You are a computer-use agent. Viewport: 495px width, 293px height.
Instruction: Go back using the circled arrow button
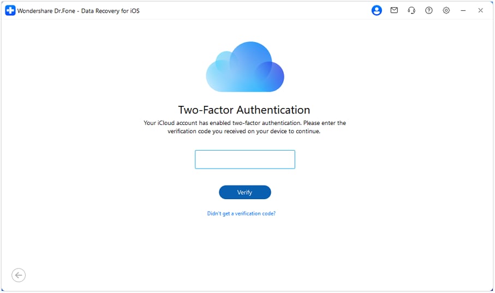point(19,276)
